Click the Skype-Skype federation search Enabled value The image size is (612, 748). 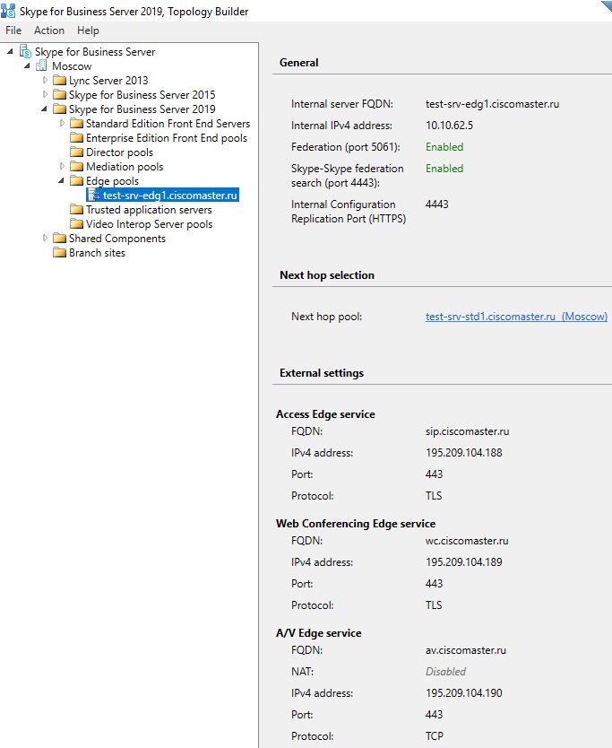(x=444, y=169)
